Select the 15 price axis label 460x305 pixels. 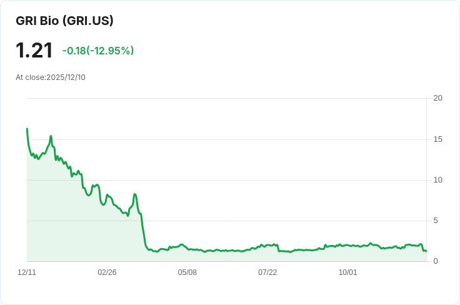(437, 139)
